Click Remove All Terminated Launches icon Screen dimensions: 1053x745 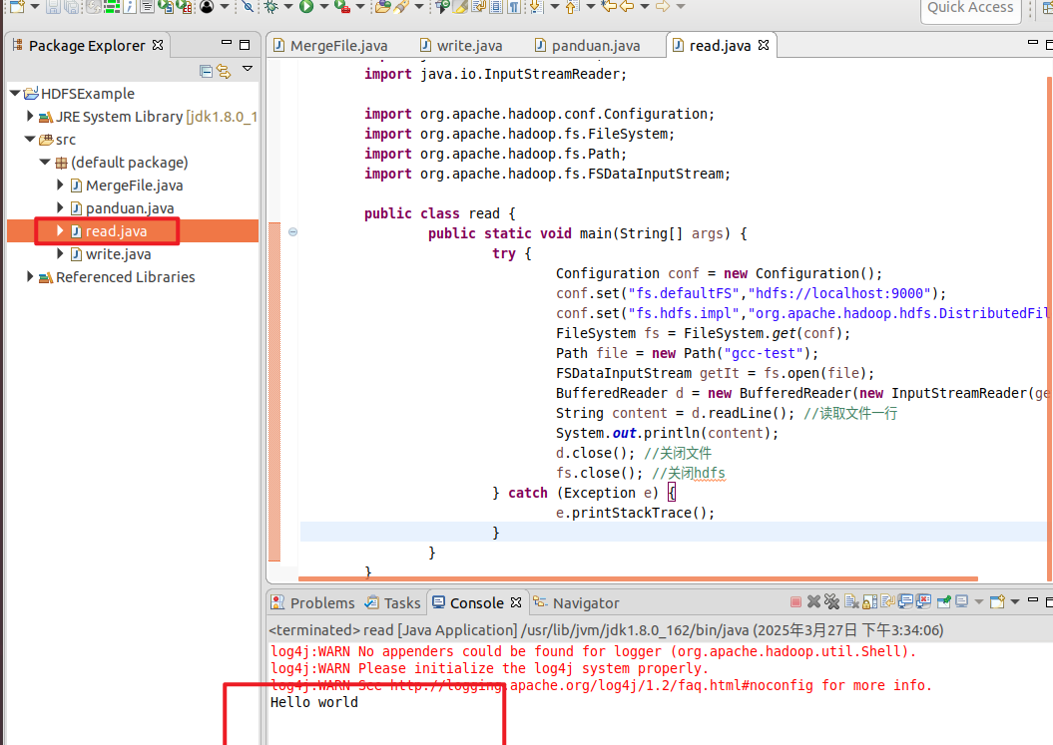point(831,602)
